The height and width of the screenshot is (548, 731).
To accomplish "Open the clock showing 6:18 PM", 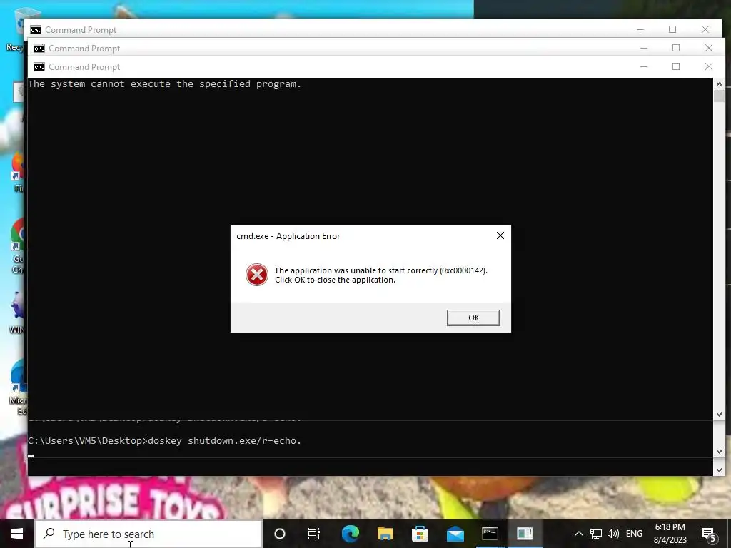I will pos(670,534).
